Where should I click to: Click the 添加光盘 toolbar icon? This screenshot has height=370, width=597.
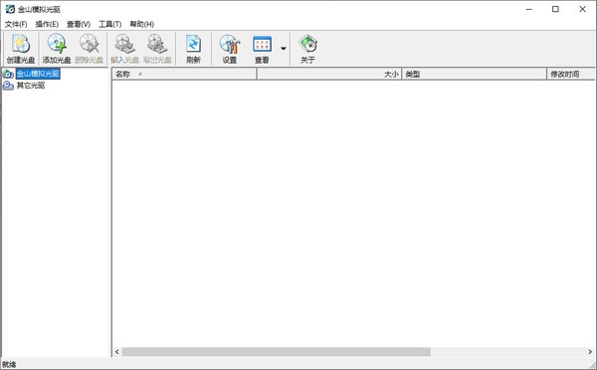click(x=57, y=49)
